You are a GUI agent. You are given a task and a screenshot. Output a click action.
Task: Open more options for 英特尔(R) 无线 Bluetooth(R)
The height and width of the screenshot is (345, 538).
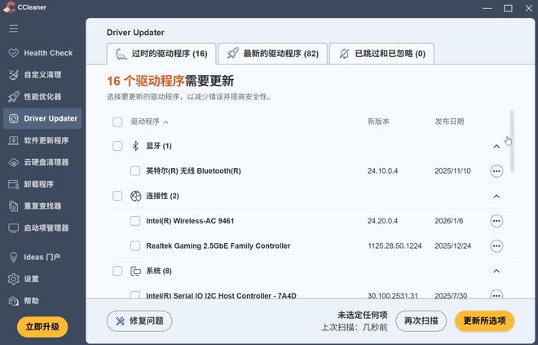496,171
